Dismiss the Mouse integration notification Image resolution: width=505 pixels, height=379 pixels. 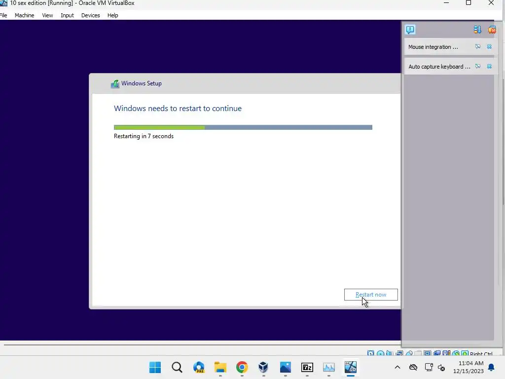(489, 47)
